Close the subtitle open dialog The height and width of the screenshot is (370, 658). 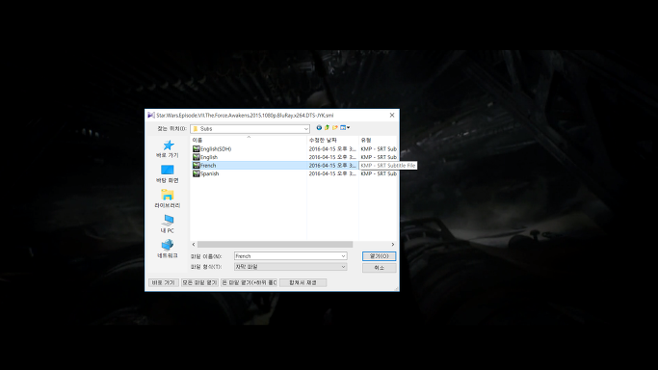(x=392, y=115)
